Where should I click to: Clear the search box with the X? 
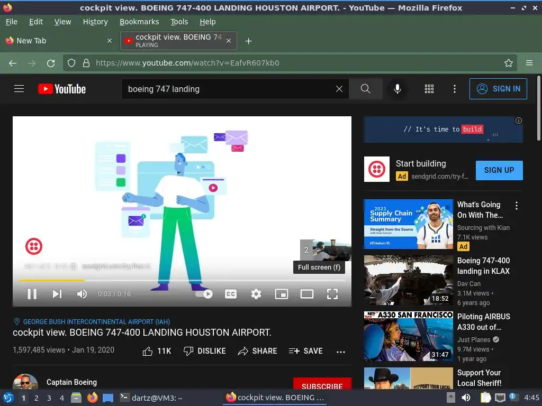339,89
